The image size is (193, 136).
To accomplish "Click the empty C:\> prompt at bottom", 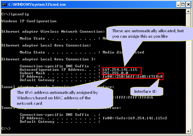I will pyautogui.click(x=6, y=128).
